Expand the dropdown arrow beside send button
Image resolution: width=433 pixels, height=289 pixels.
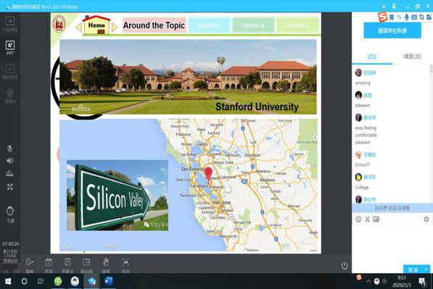click(x=426, y=269)
